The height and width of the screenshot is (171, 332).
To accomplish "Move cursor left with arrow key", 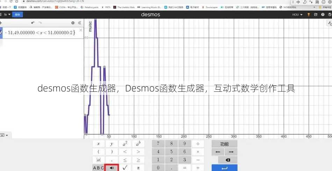I will (218, 152).
